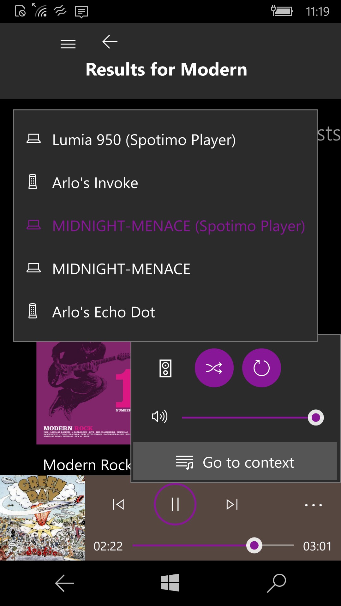Toggle shuffle mode
Screen dimensions: 341x606
tap(214, 368)
